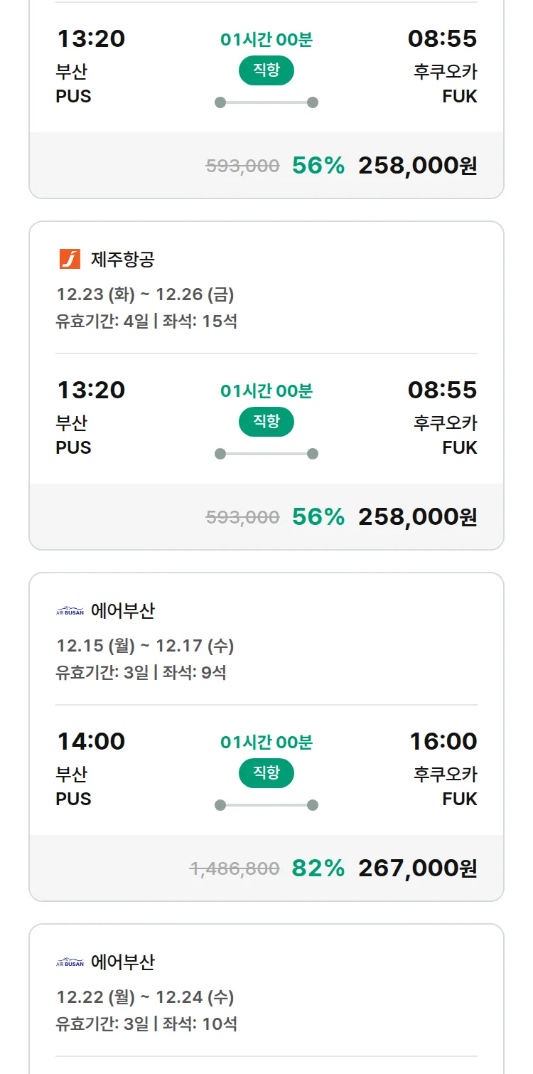Image resolution: width=533 pixels, height=1074 pixels.
Task: Click the 16:00 arrival time at 후쿠오카
Action: (443, 741)
